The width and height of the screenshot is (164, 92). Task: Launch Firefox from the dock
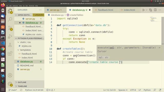tap(3, 5)
